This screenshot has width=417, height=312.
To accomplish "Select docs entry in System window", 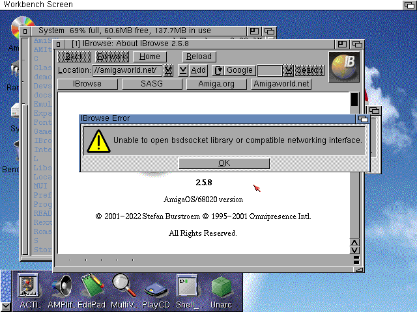I will pyautogui.click(x=42, y=95).
